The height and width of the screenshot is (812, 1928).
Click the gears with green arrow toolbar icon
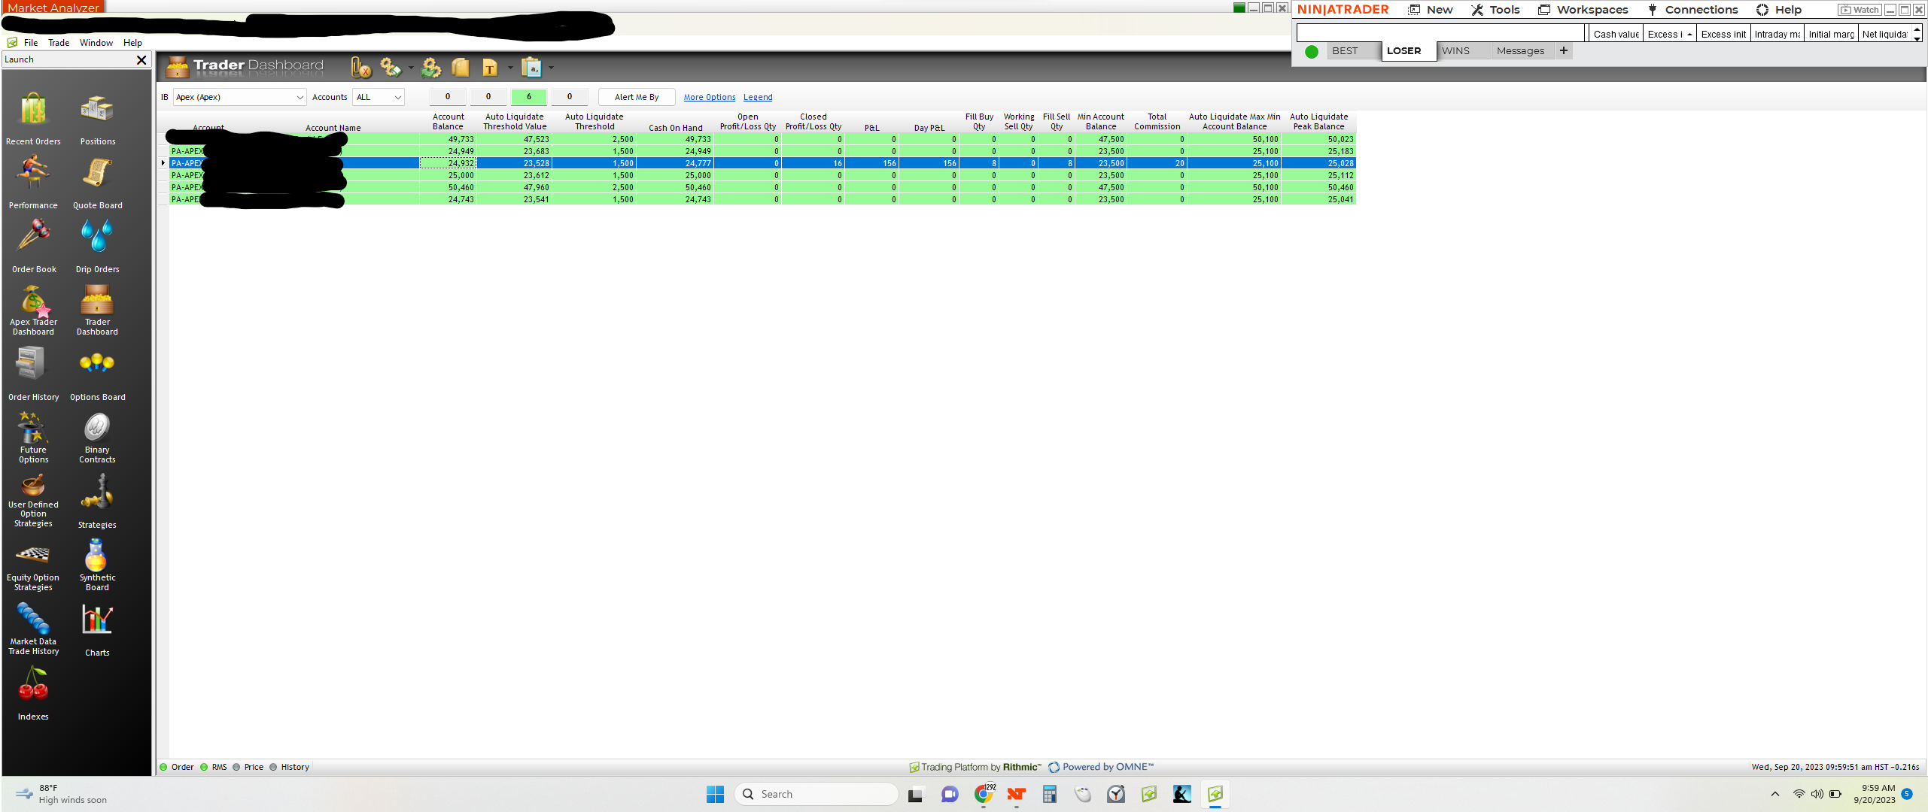click(431, 68)
